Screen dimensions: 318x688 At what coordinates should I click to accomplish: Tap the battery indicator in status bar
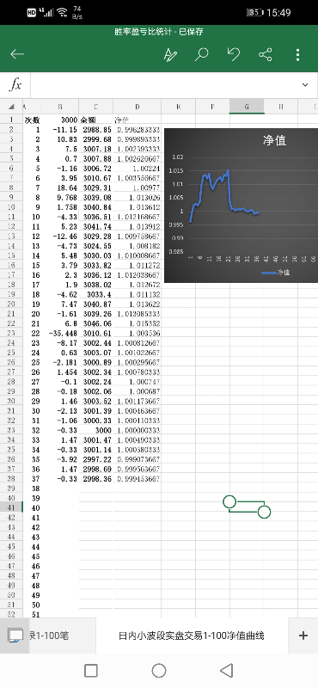[254, 12]
